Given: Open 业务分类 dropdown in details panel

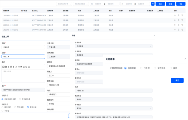Looking at the screenshot, I should coord(113,46).
